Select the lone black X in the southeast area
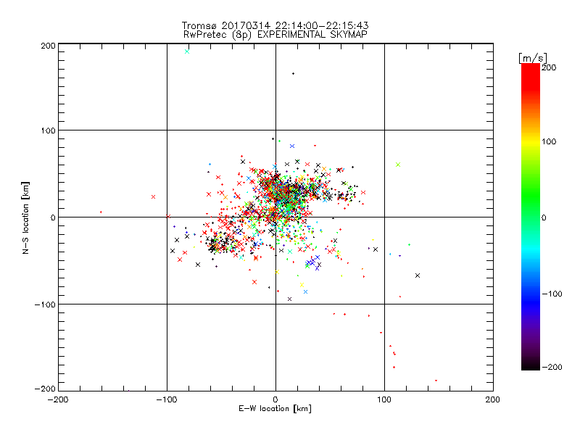Viewport: 580px width, 435px height. point(418,275)
